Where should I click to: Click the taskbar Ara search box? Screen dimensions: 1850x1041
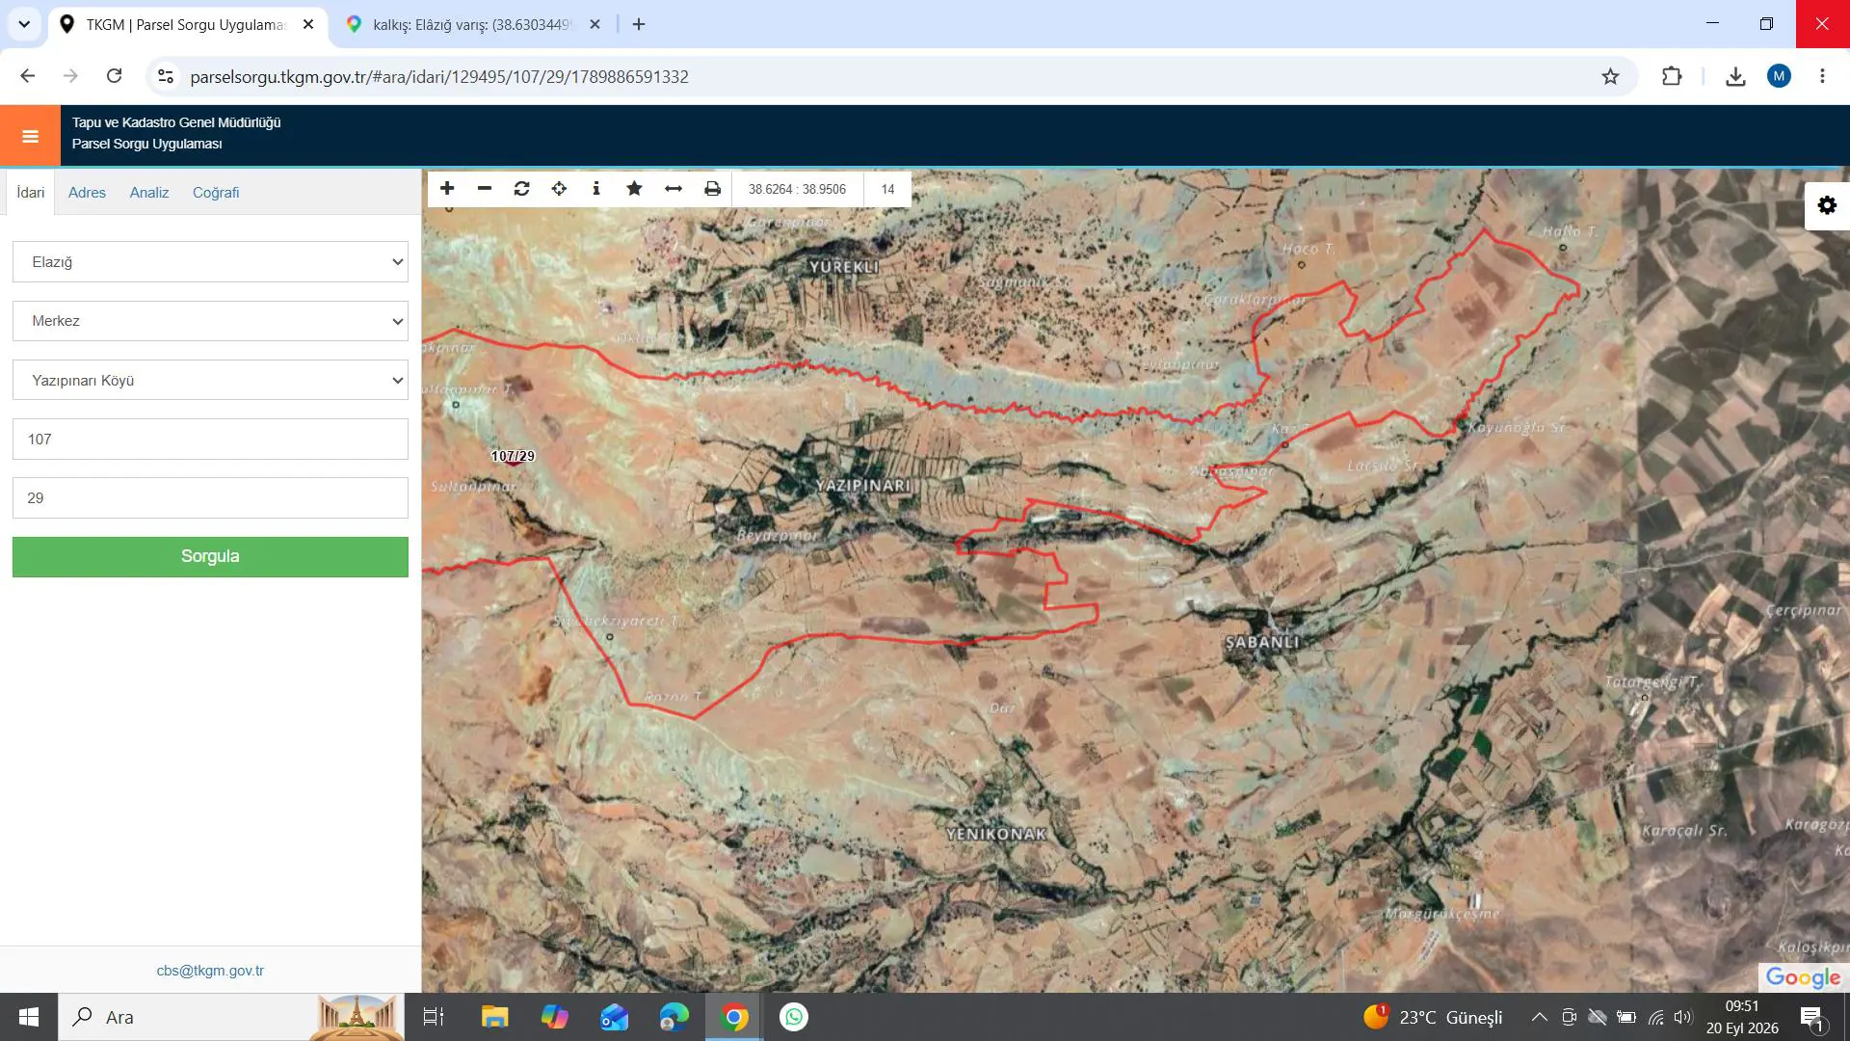[x=231, y=1017]
